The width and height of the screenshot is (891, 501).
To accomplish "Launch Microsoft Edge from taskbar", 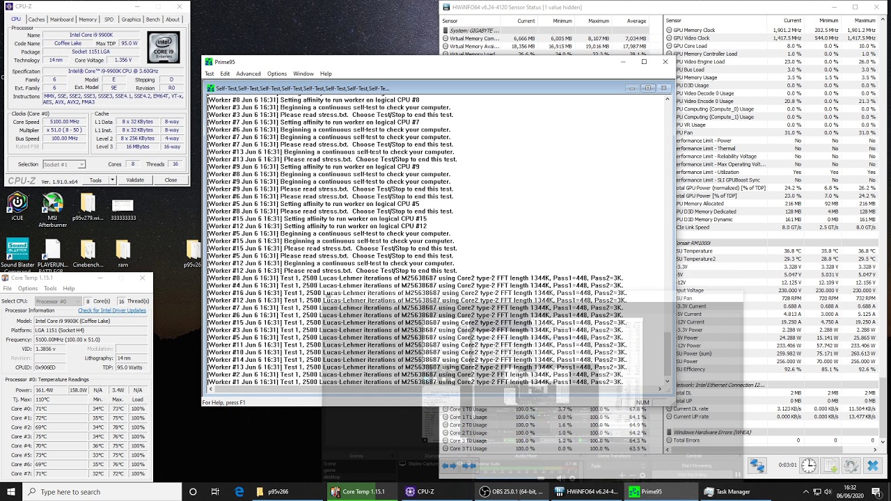I will pyautogui.click(x=239, y=491).
